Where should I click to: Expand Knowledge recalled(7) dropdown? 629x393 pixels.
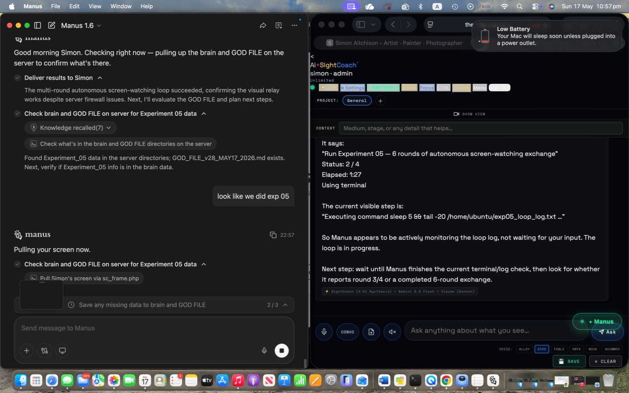point(71,128)
